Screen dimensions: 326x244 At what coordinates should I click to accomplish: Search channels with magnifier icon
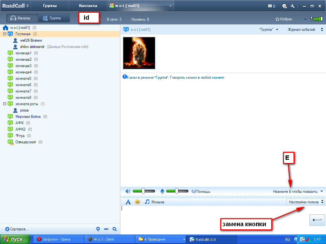114,229
